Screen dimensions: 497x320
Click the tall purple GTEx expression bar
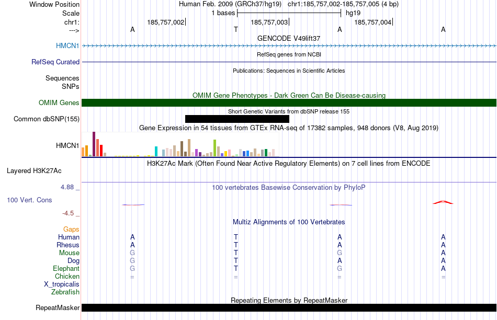(94, 144)
